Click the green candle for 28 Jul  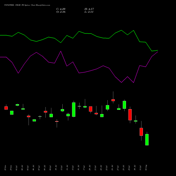124,105
